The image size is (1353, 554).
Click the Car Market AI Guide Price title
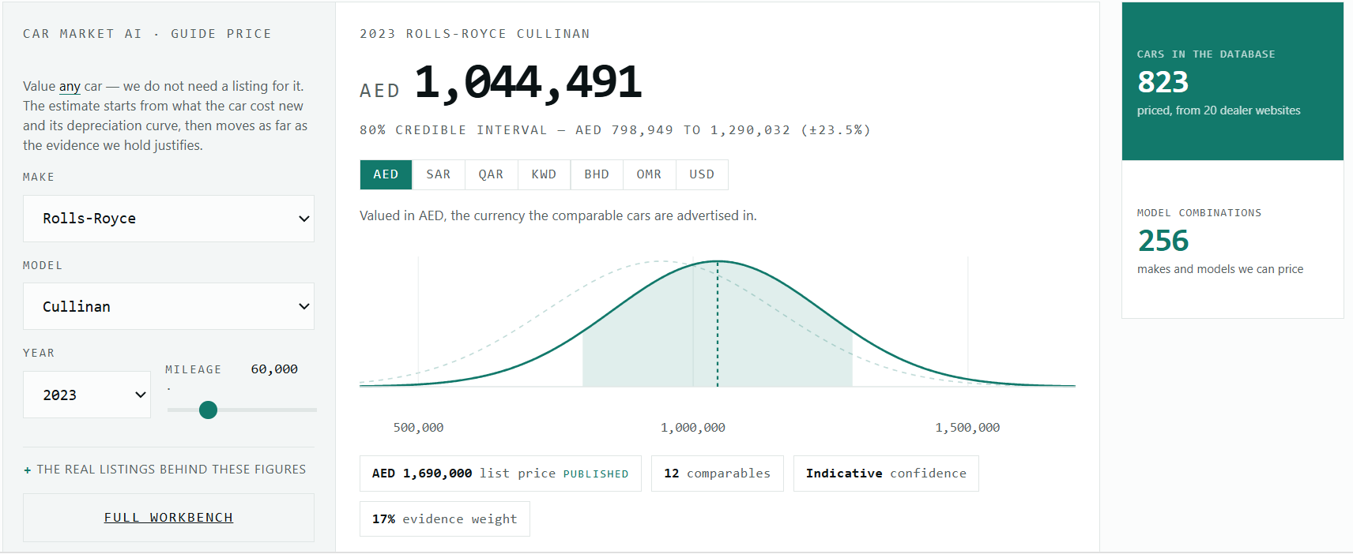tap(147, 34)
